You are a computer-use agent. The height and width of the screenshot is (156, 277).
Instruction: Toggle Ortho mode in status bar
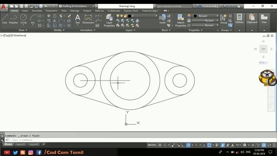(x=184, y=145)
